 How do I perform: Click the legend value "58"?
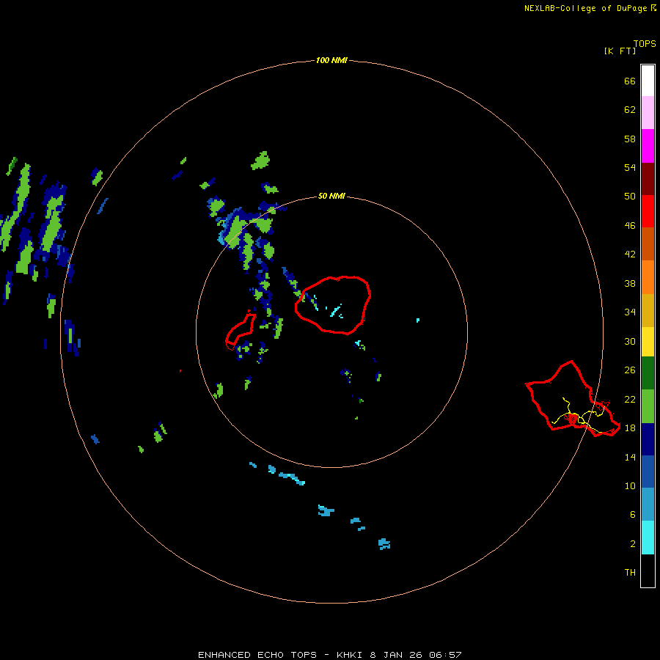(x=630, y=139)
